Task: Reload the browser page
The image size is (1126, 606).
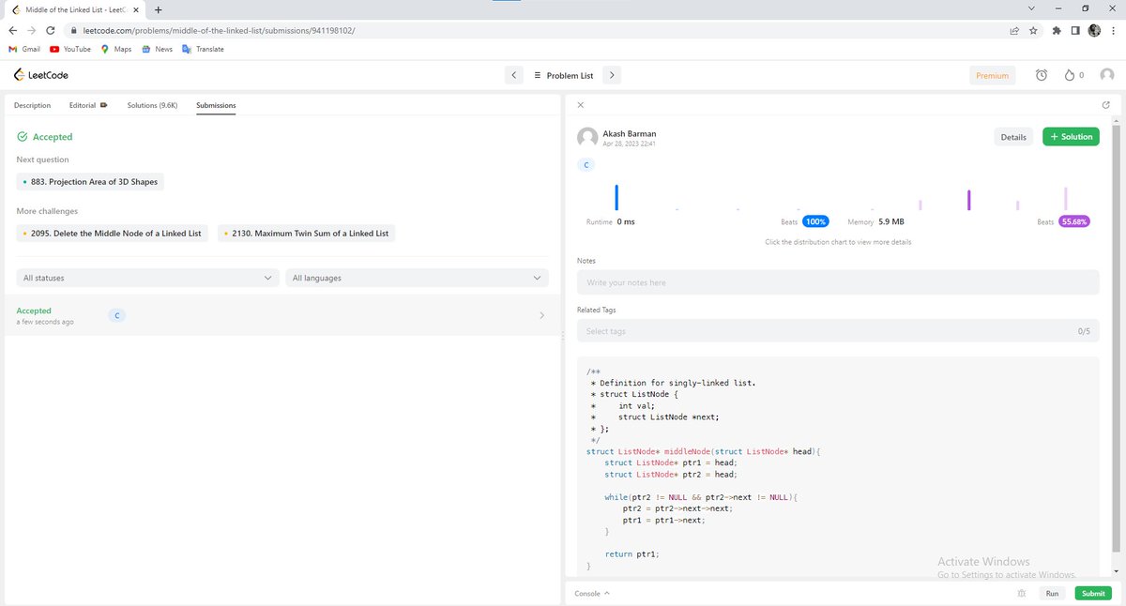Action: (50, 30)
